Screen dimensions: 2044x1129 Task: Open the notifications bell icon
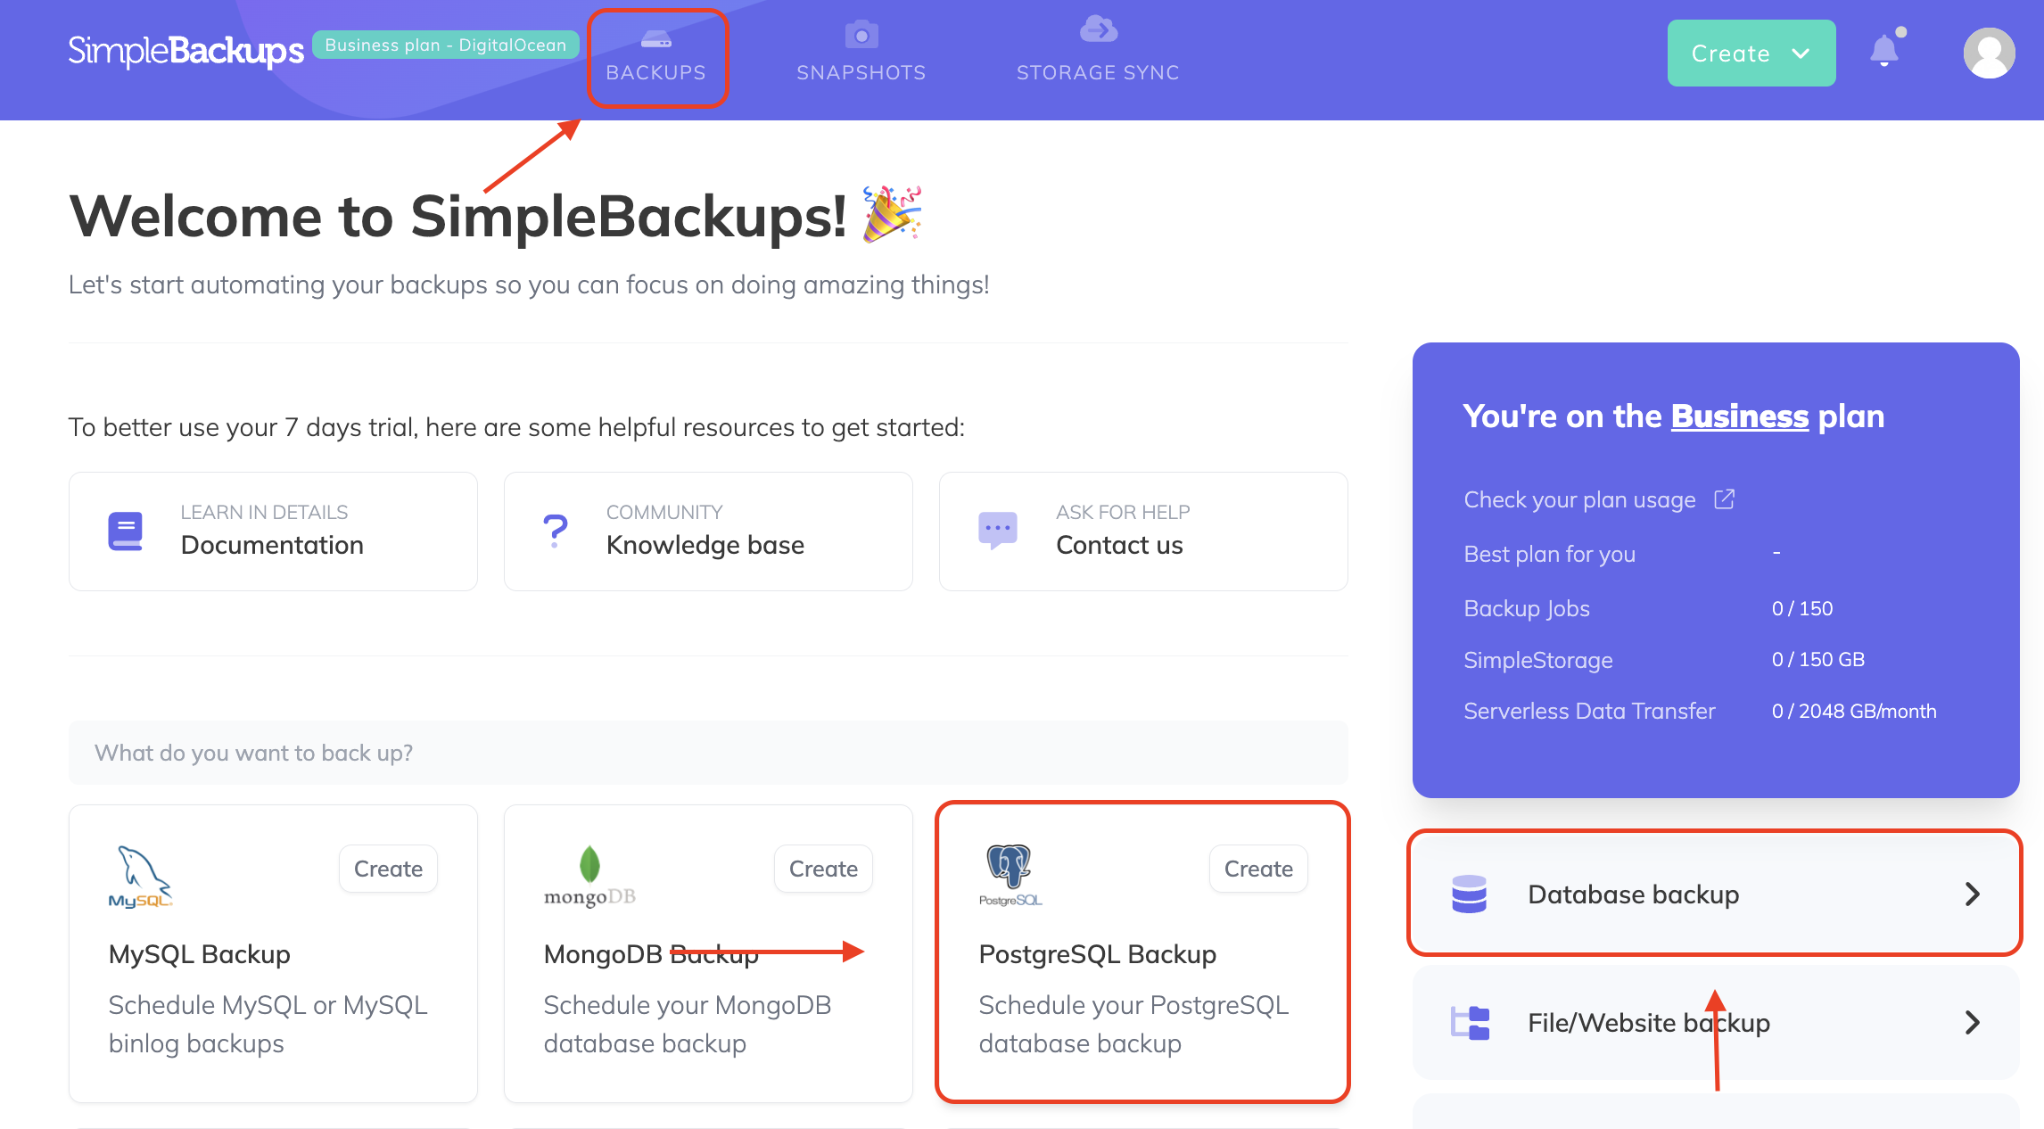tap(1883, 51)
